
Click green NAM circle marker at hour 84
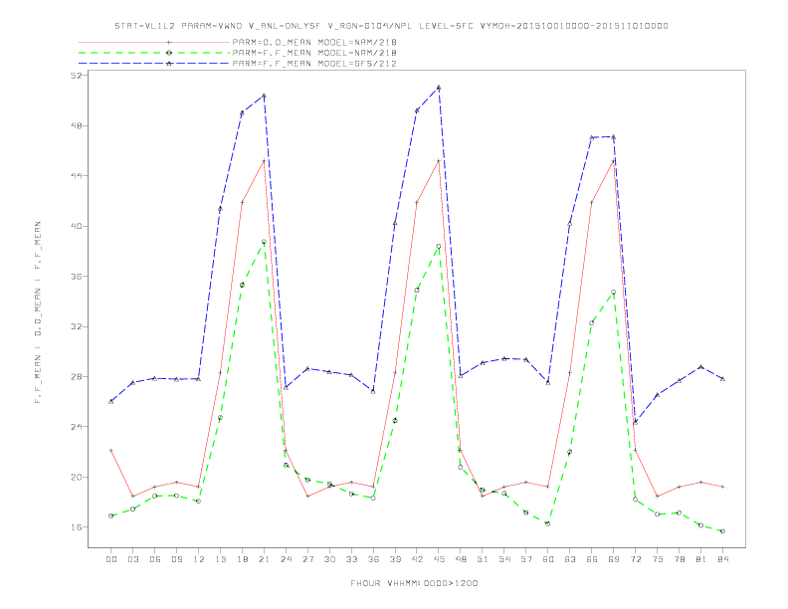[x=722, y=531]
